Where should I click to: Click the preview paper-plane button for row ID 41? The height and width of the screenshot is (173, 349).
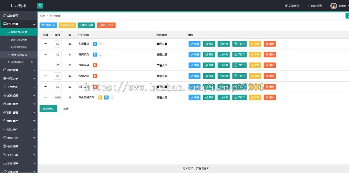(x=209, y=55)
